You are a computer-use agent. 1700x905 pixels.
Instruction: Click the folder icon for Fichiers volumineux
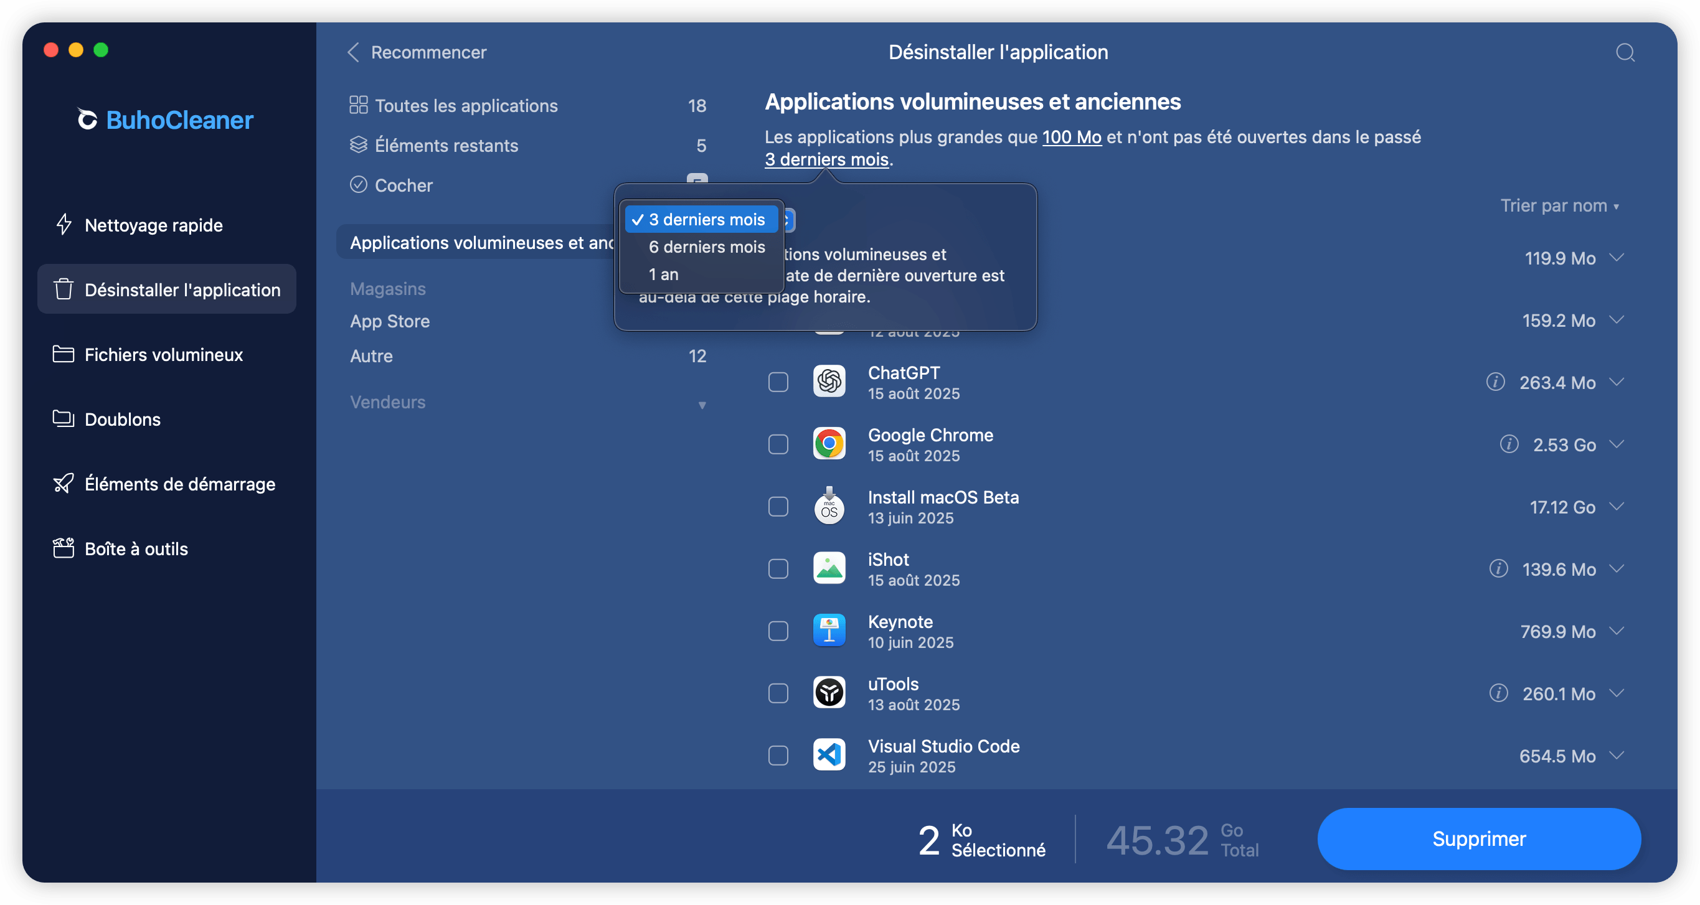coord(64,354)
